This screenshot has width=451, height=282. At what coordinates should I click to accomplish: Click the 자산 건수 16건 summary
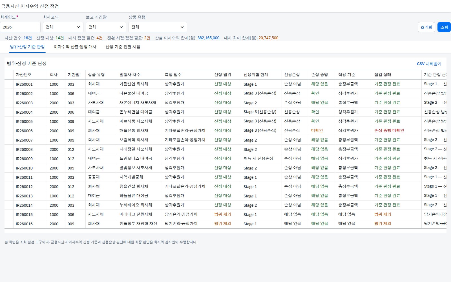click(x=18, y=38)
